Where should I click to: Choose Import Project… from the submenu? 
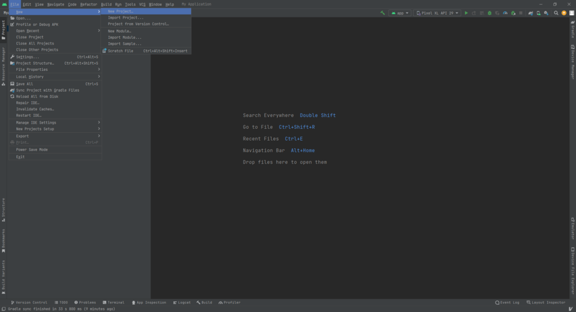[146, 17]
